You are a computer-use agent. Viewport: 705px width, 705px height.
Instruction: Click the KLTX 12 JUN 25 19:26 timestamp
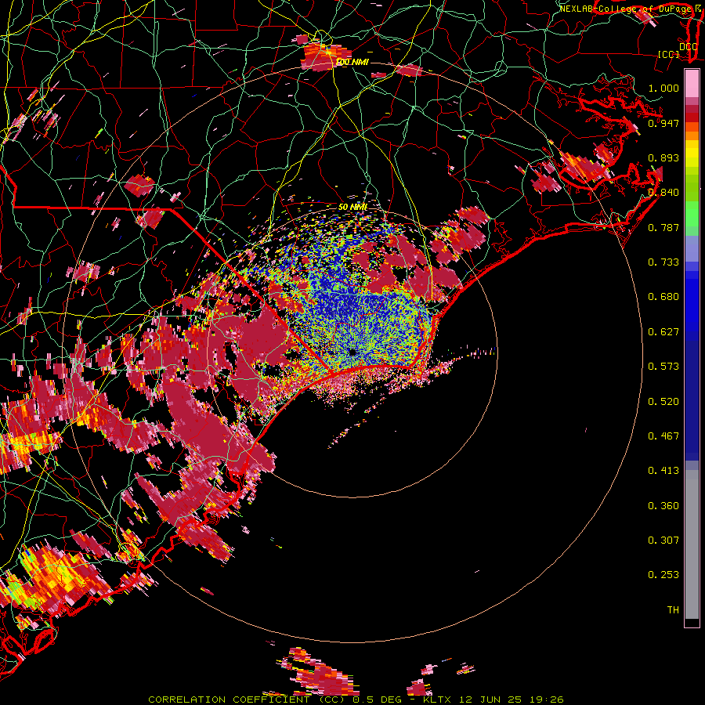pyautogui.click(x=493, y=700)
